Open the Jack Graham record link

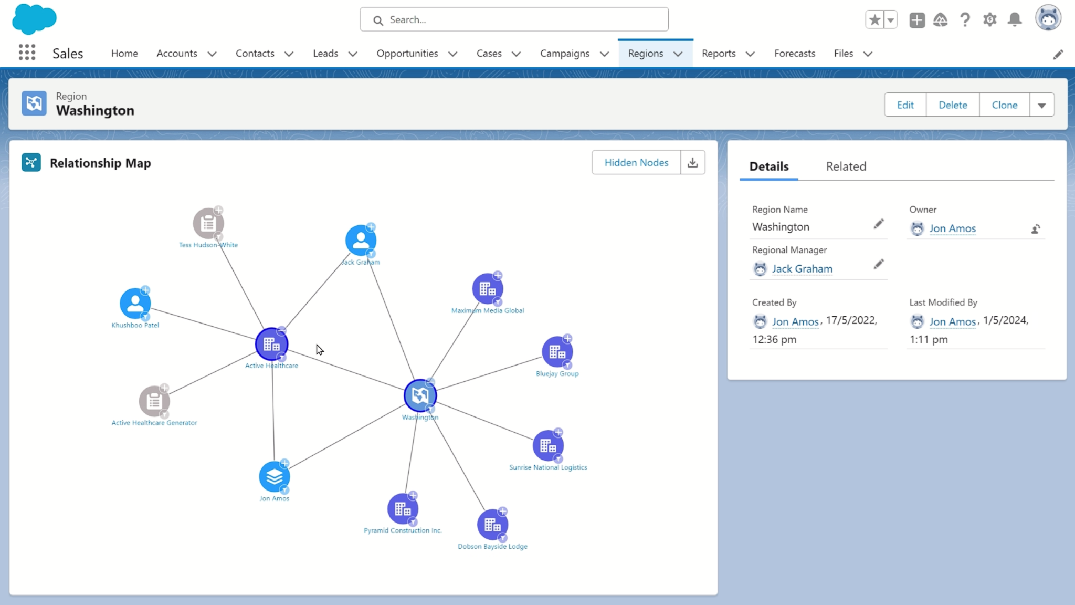pyautogui.click(x=802, y=268)
